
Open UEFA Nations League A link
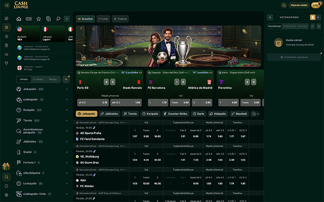tap(43, 48)
